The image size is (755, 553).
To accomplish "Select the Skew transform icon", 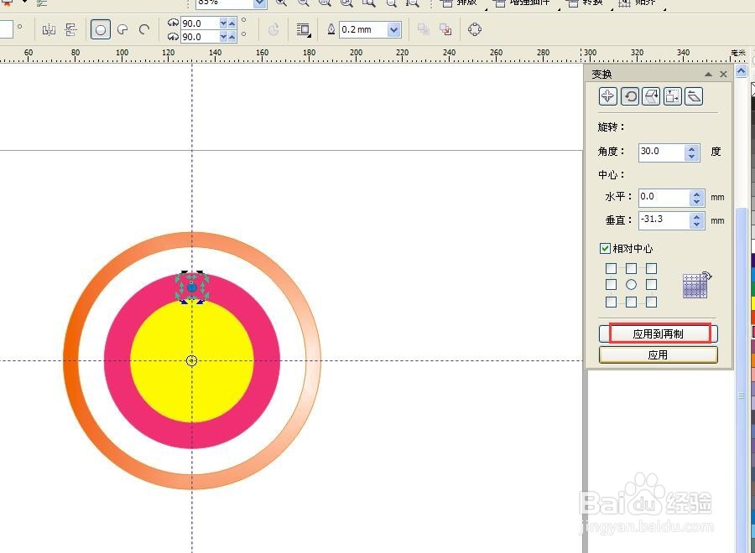I will point(694,96).
